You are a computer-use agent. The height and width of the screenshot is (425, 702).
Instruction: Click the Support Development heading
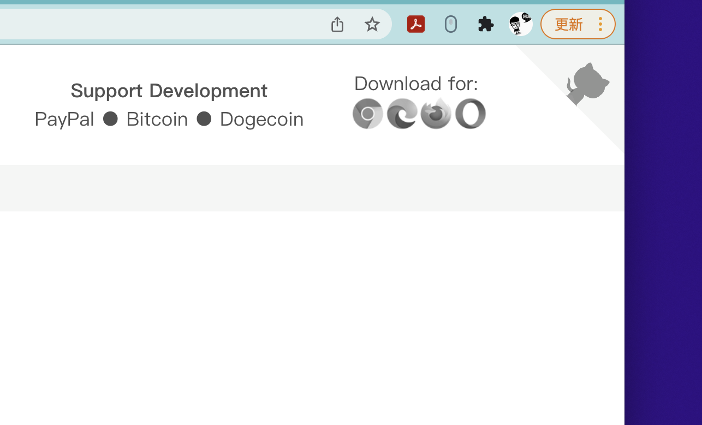pos(169,91)
